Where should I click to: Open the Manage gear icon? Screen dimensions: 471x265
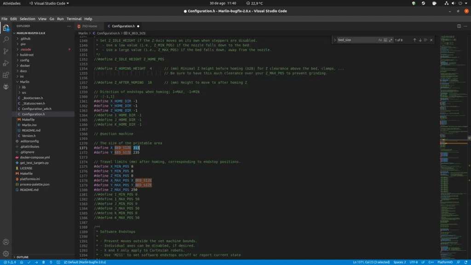point(6,253)
